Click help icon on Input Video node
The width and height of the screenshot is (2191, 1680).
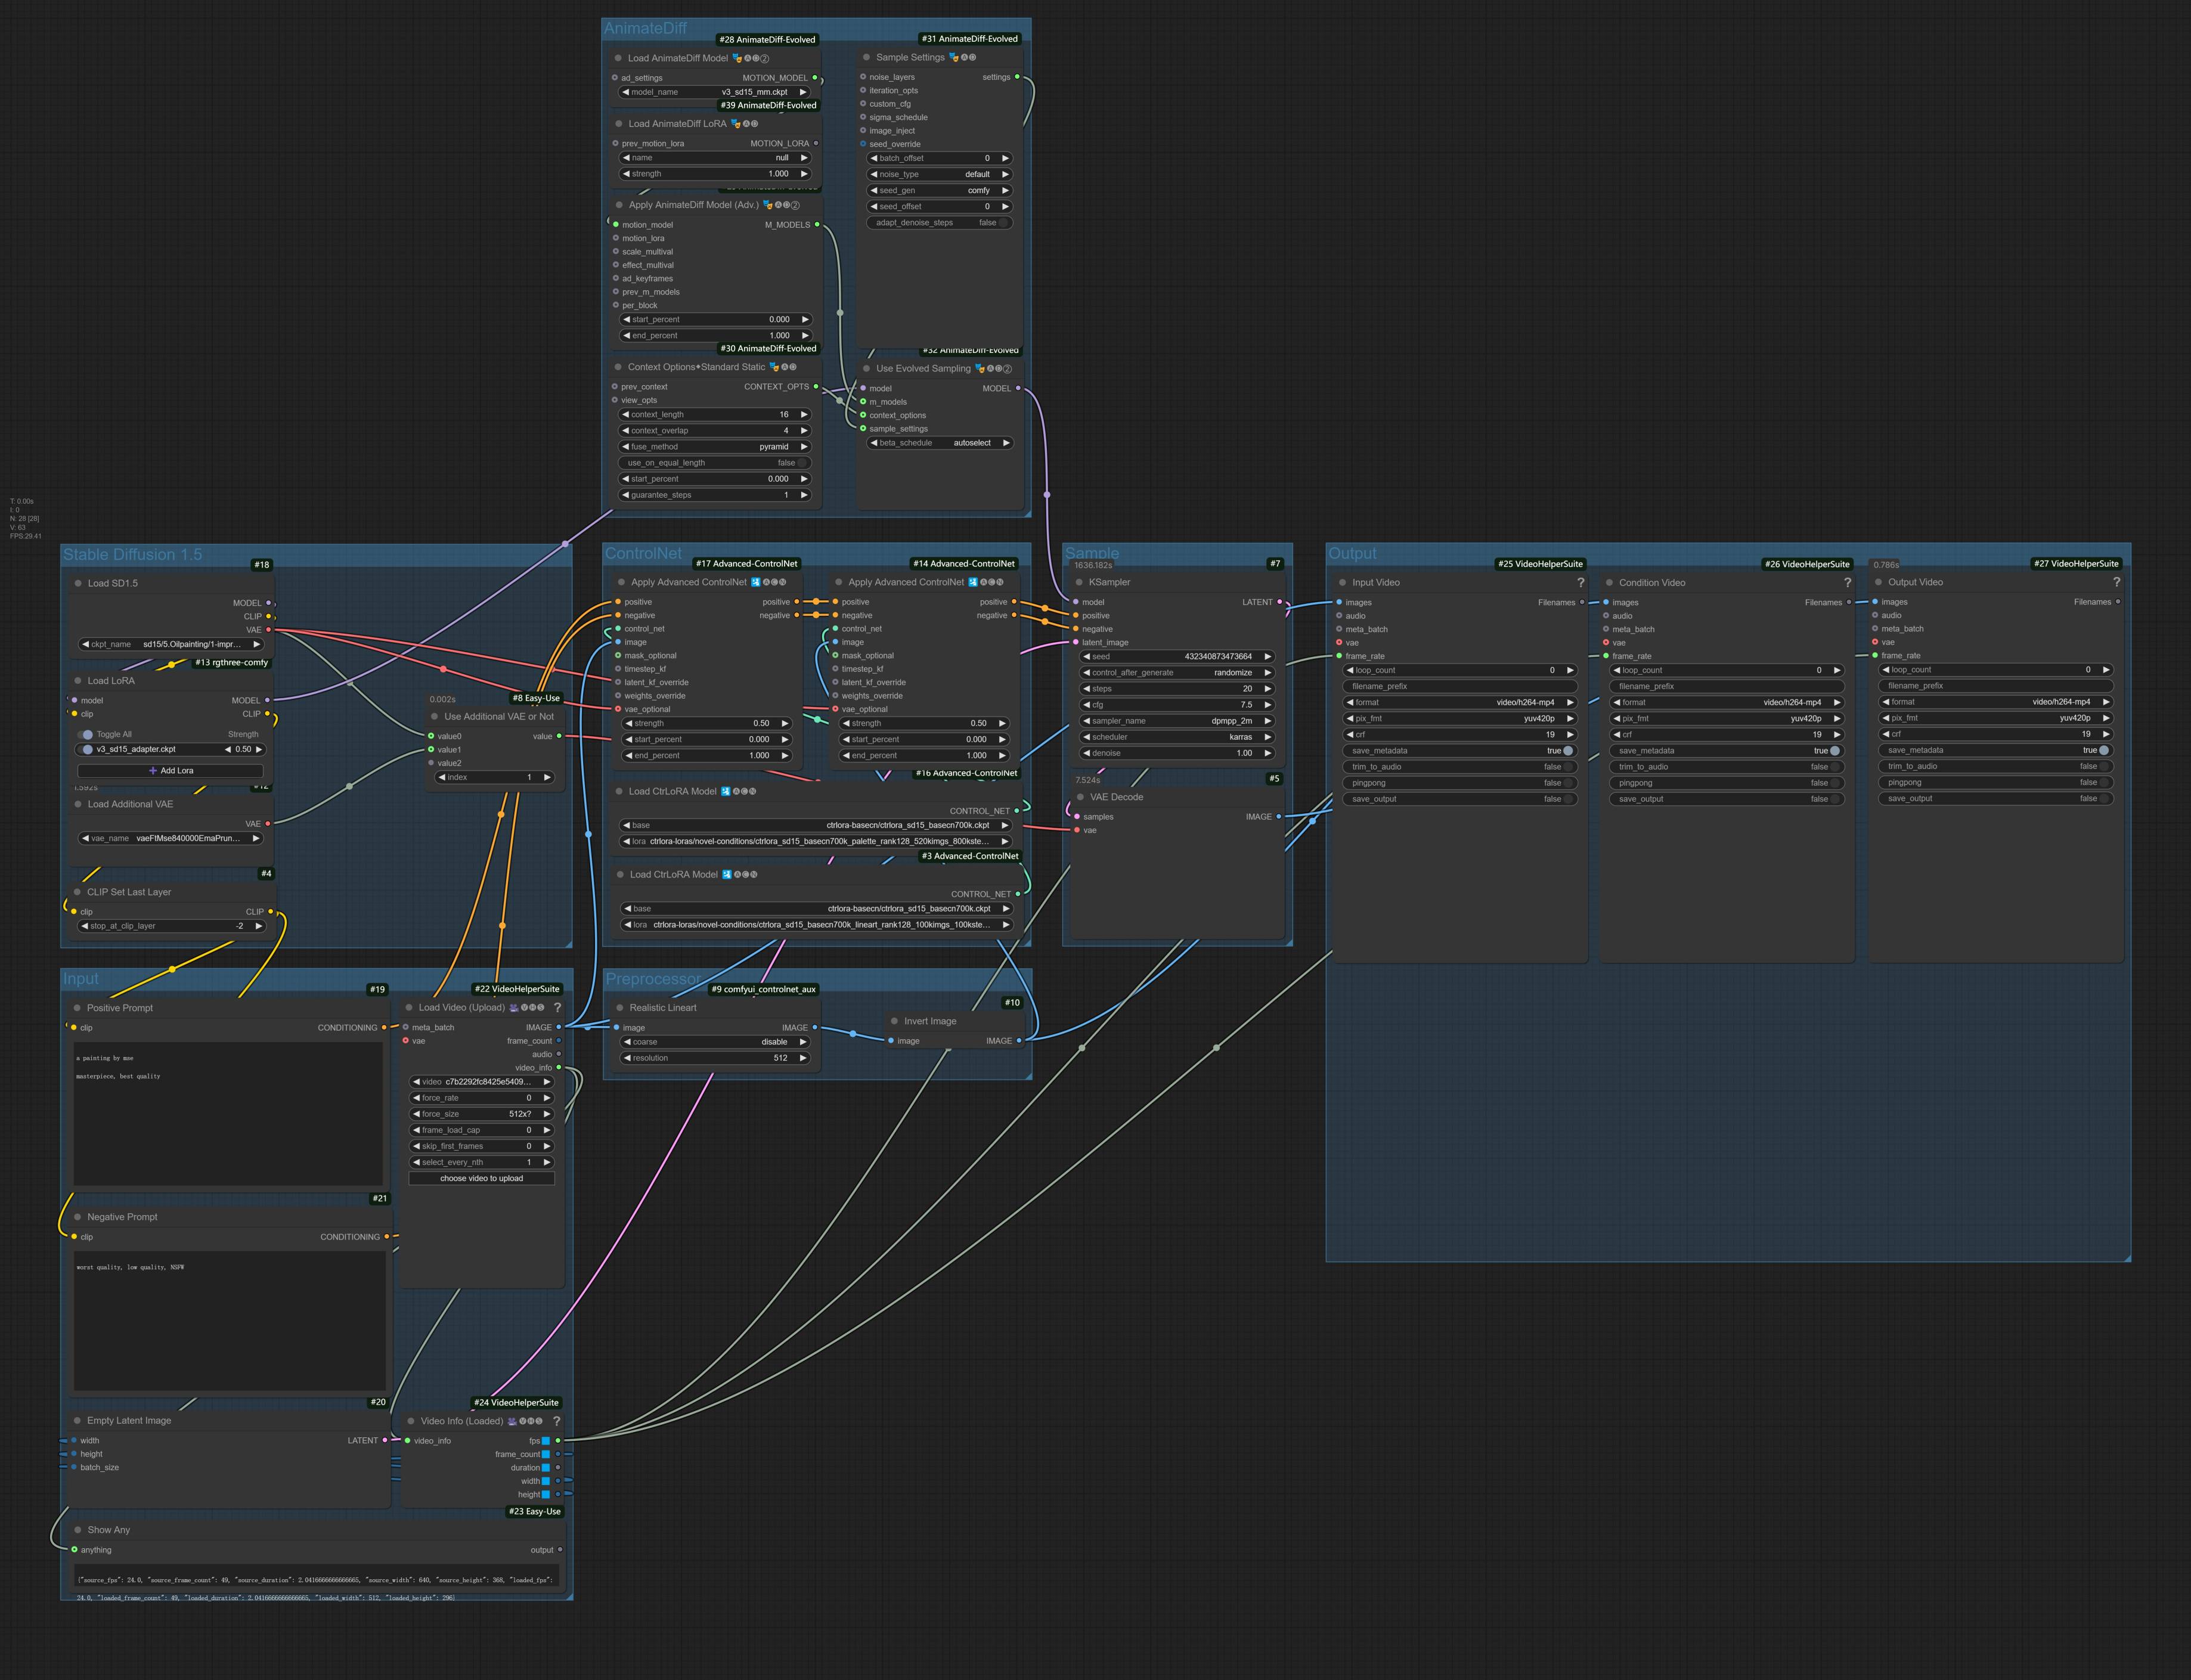(x=1580, y=582)
